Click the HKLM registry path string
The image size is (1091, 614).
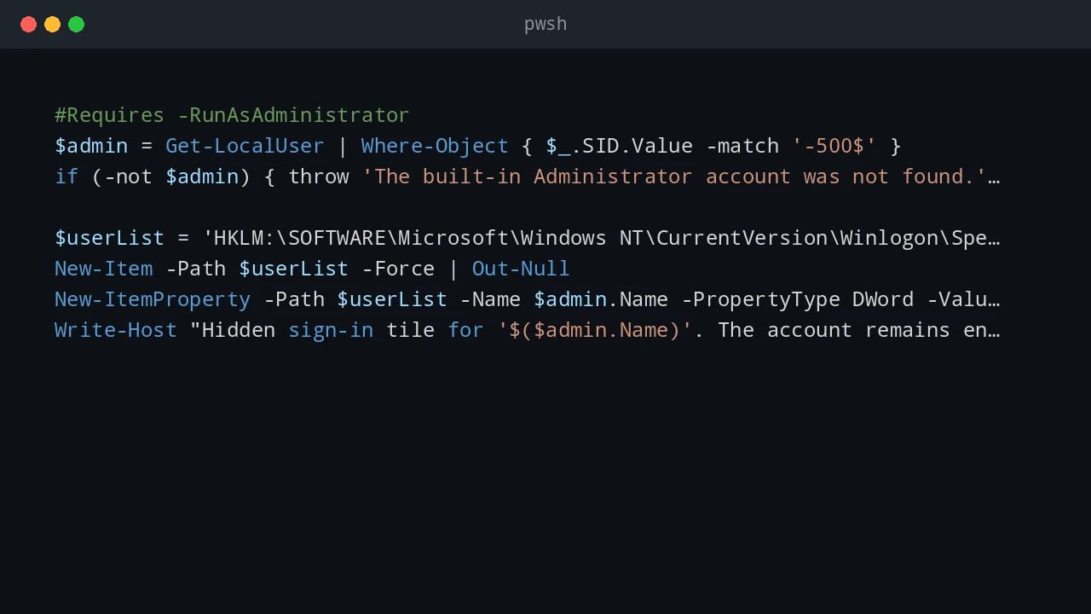[601, 238]
